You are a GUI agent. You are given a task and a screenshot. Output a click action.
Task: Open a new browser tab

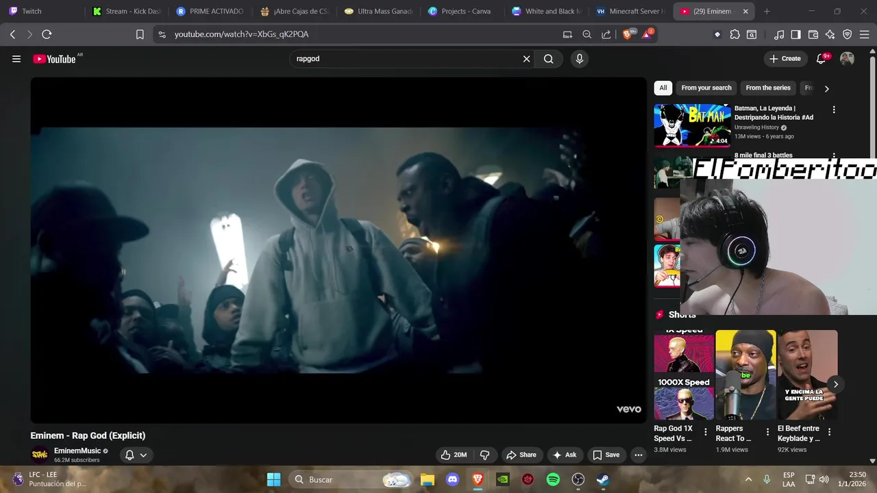[x=767, y=11]
